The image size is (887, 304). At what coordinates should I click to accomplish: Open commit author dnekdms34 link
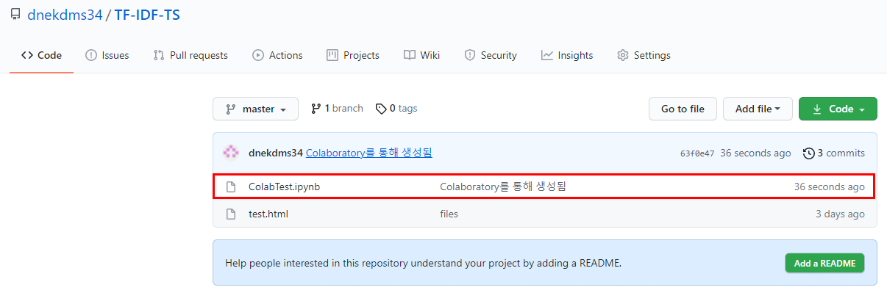pyautogui.click(x=276, y=153)
